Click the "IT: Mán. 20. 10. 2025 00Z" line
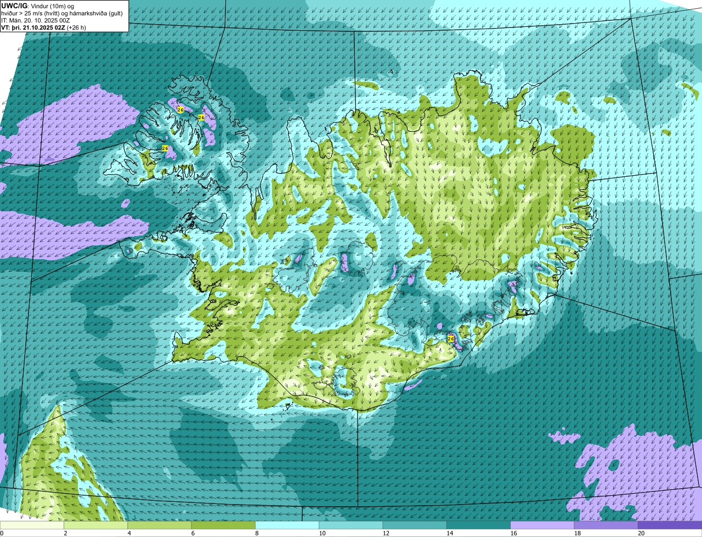 click(35, 20)
